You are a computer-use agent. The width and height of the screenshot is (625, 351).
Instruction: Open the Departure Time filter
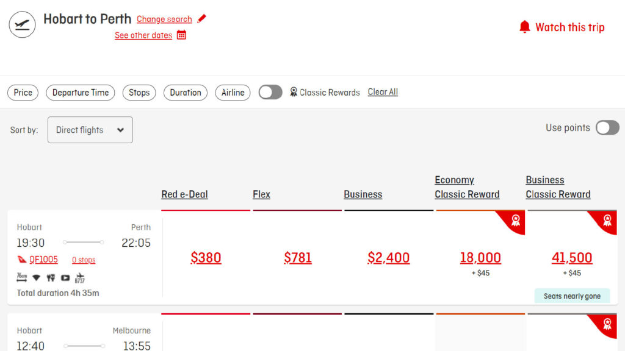click(81, 93)
